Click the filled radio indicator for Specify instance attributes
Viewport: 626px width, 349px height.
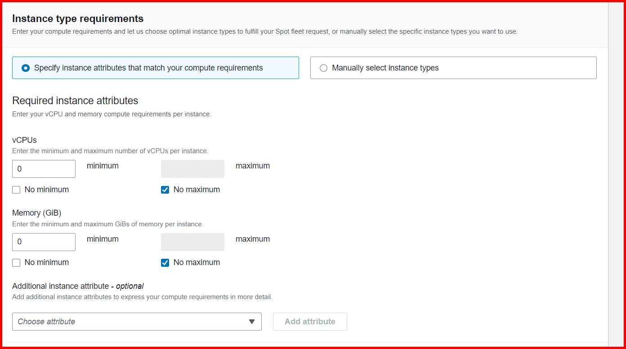point(25,67)
